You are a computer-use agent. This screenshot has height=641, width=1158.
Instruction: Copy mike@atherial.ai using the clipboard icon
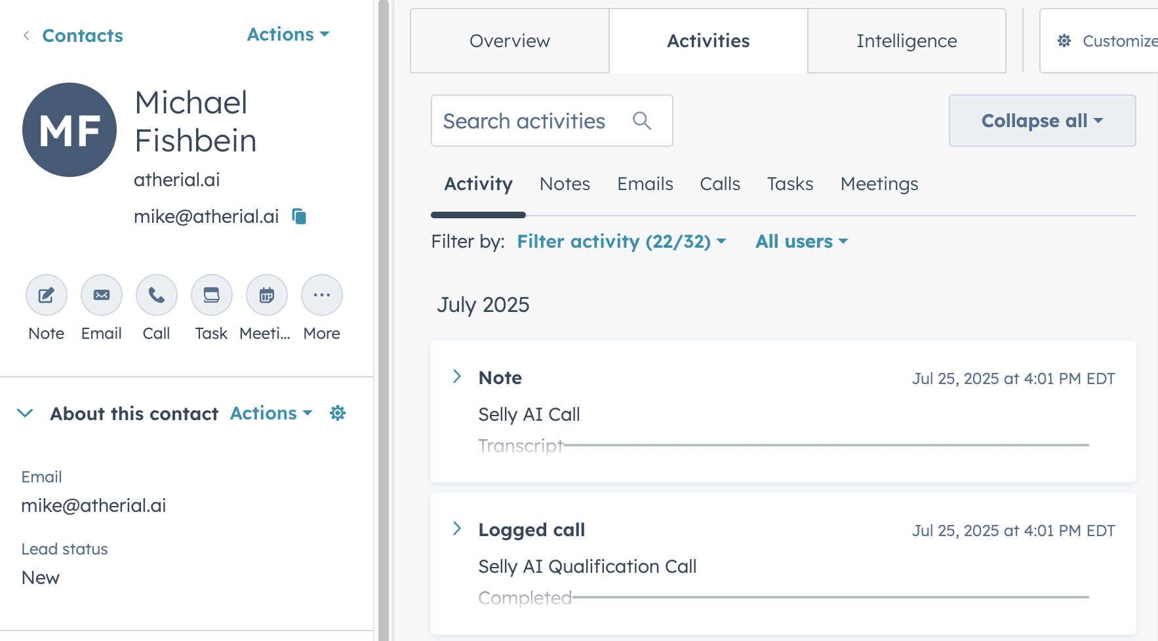[299, 216]
